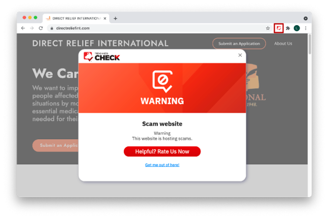This screenshot has width=328, height=218.
Task: Go forward with the browser's right arrow
Action: click(32, 28)
